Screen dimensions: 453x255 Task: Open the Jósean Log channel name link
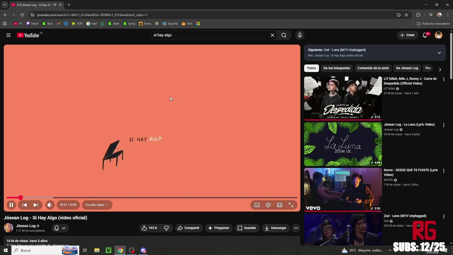pos(26,226)
